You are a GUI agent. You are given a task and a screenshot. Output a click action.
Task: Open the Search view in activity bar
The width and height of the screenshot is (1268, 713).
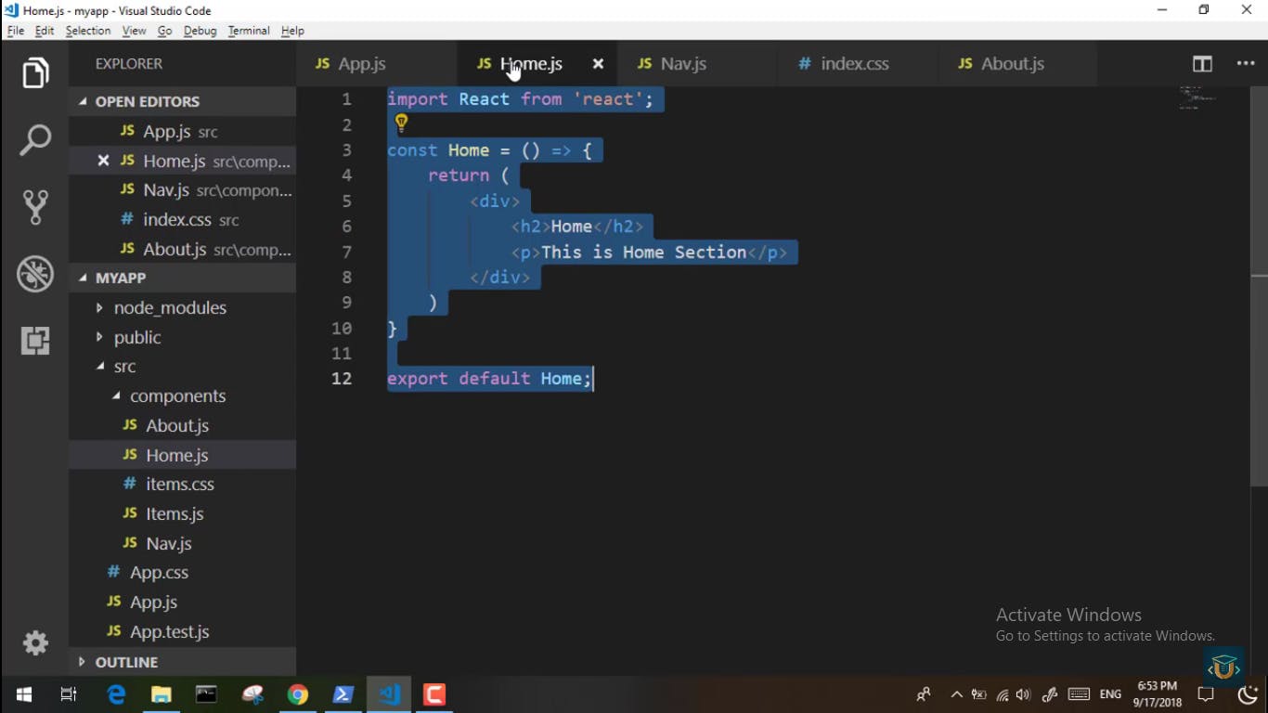(x=35, y=140)
